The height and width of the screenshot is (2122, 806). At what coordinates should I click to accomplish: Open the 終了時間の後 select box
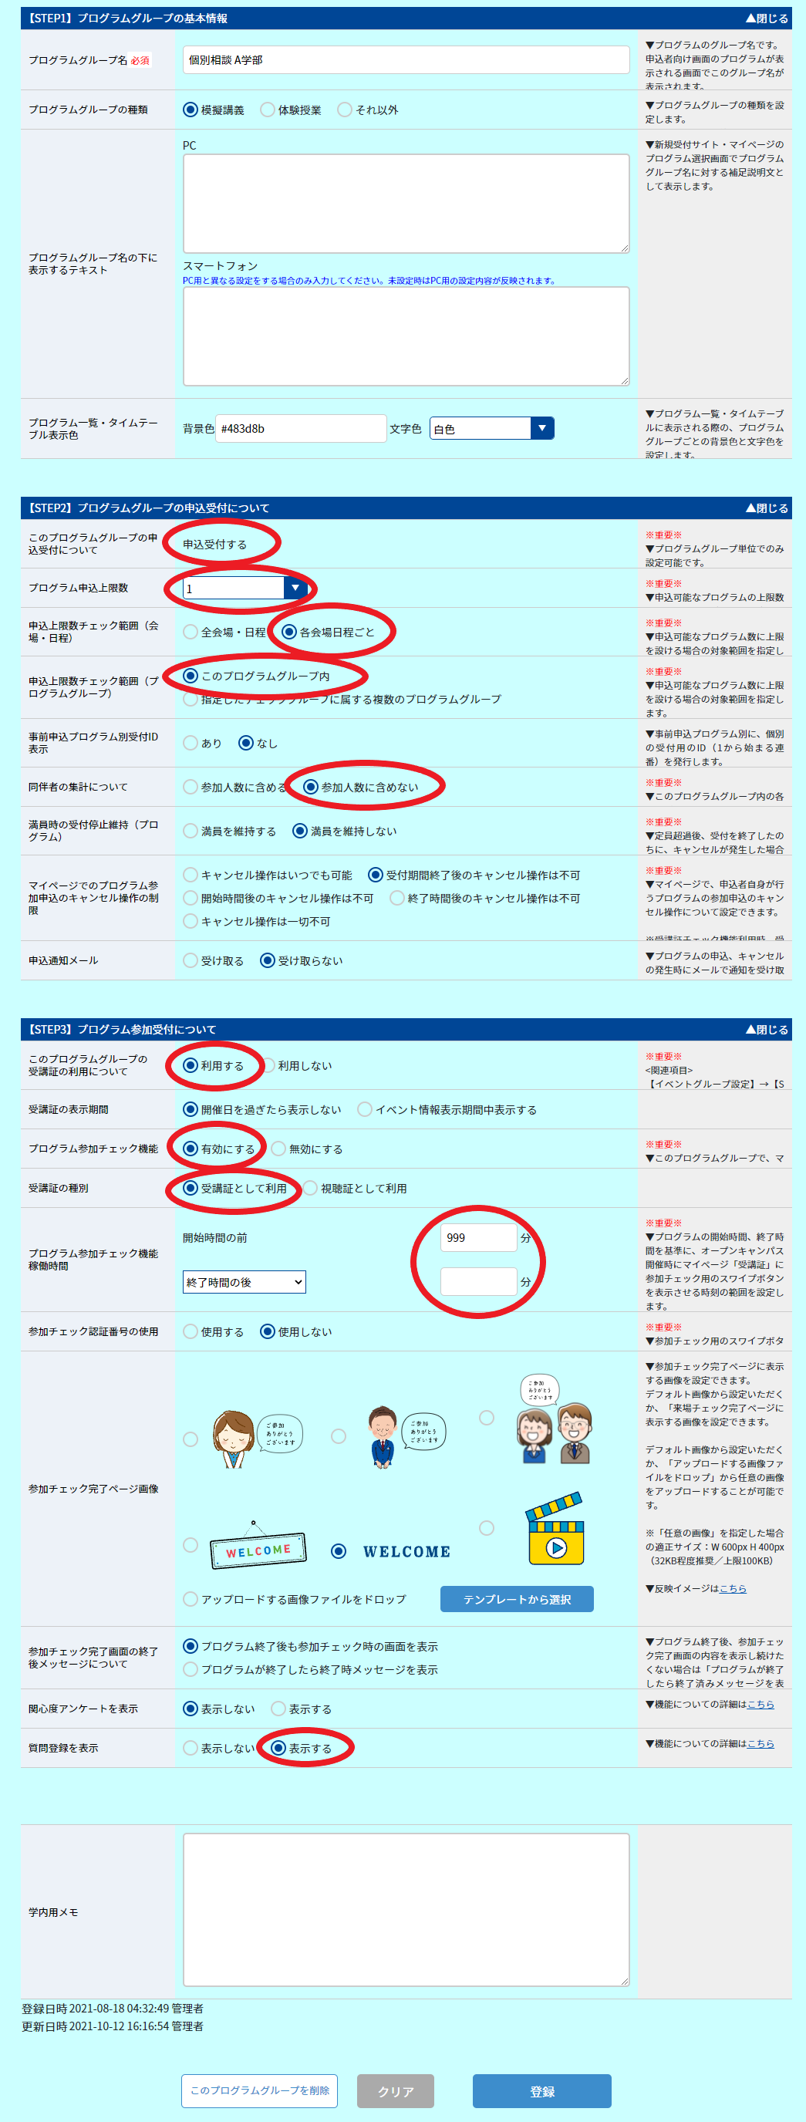pos(244,1282)
